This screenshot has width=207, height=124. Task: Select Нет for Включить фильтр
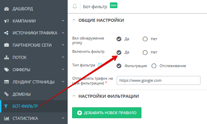point(145,52)
